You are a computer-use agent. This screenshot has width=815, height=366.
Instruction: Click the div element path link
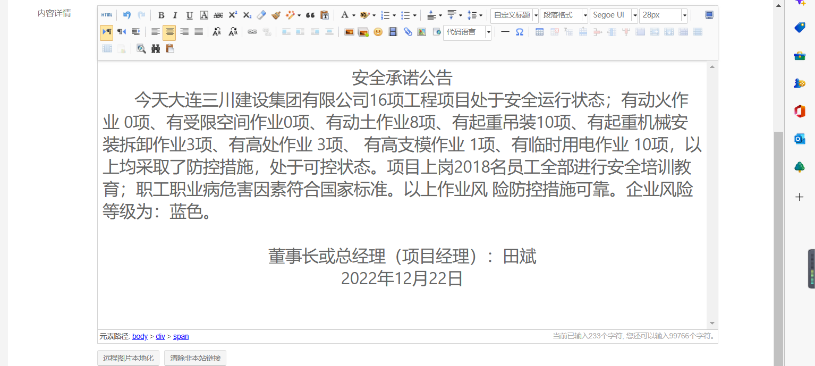[x=160, y=336]
